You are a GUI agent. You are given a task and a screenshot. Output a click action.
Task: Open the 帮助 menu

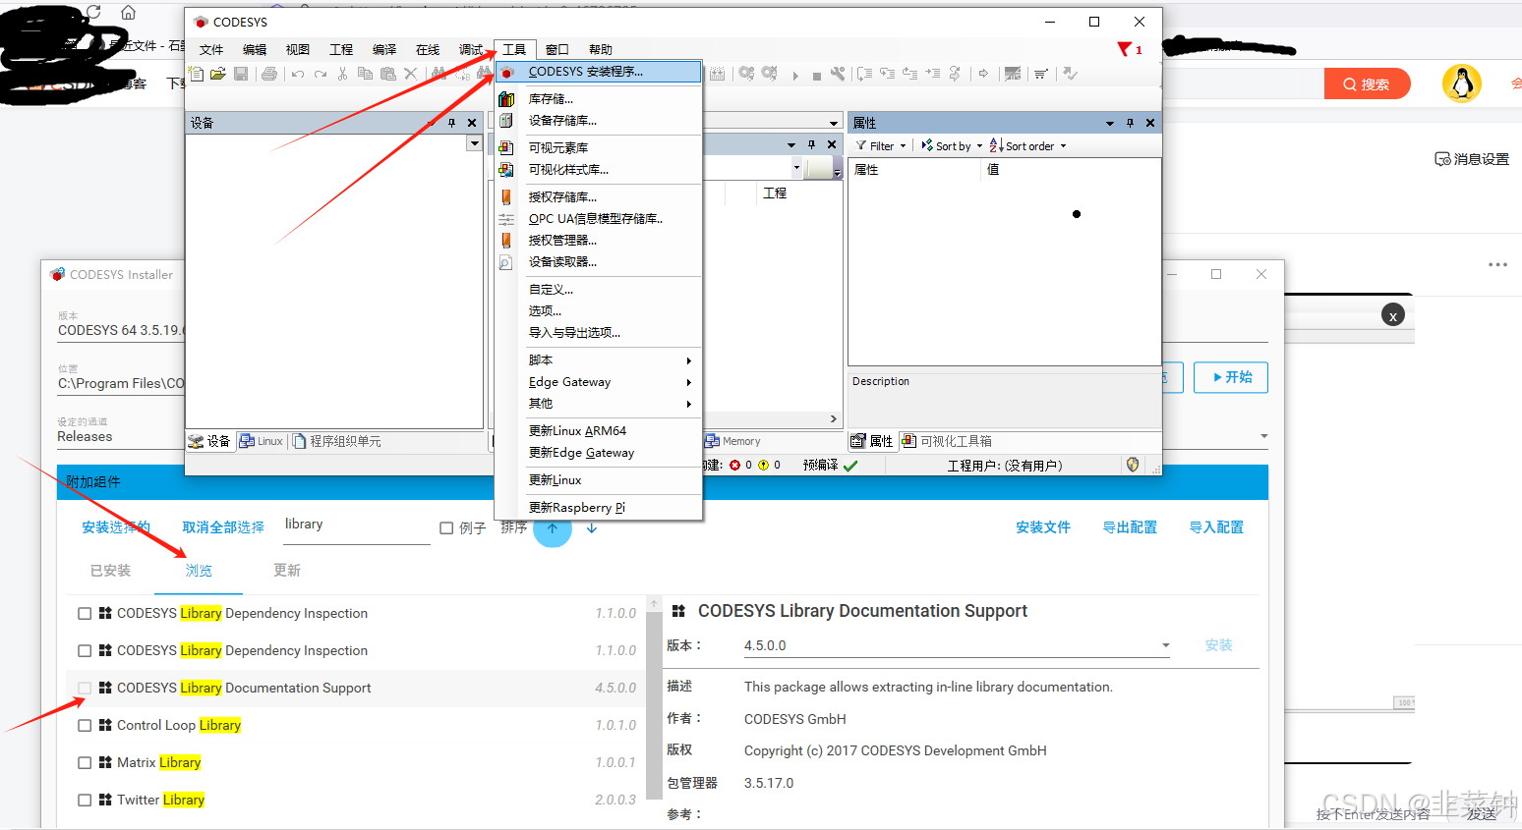[x=600, y=49]
